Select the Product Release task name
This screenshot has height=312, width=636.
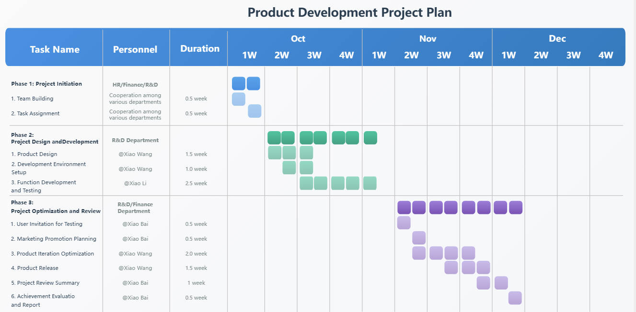[38, 268]
